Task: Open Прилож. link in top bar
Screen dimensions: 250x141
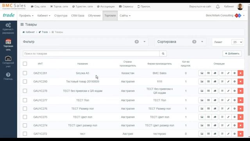Action: coord(144,7)
